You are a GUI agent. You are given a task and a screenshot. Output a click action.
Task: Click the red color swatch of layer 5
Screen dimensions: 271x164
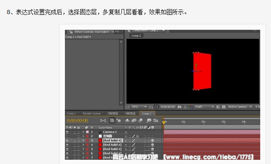[x=100, y=149]
